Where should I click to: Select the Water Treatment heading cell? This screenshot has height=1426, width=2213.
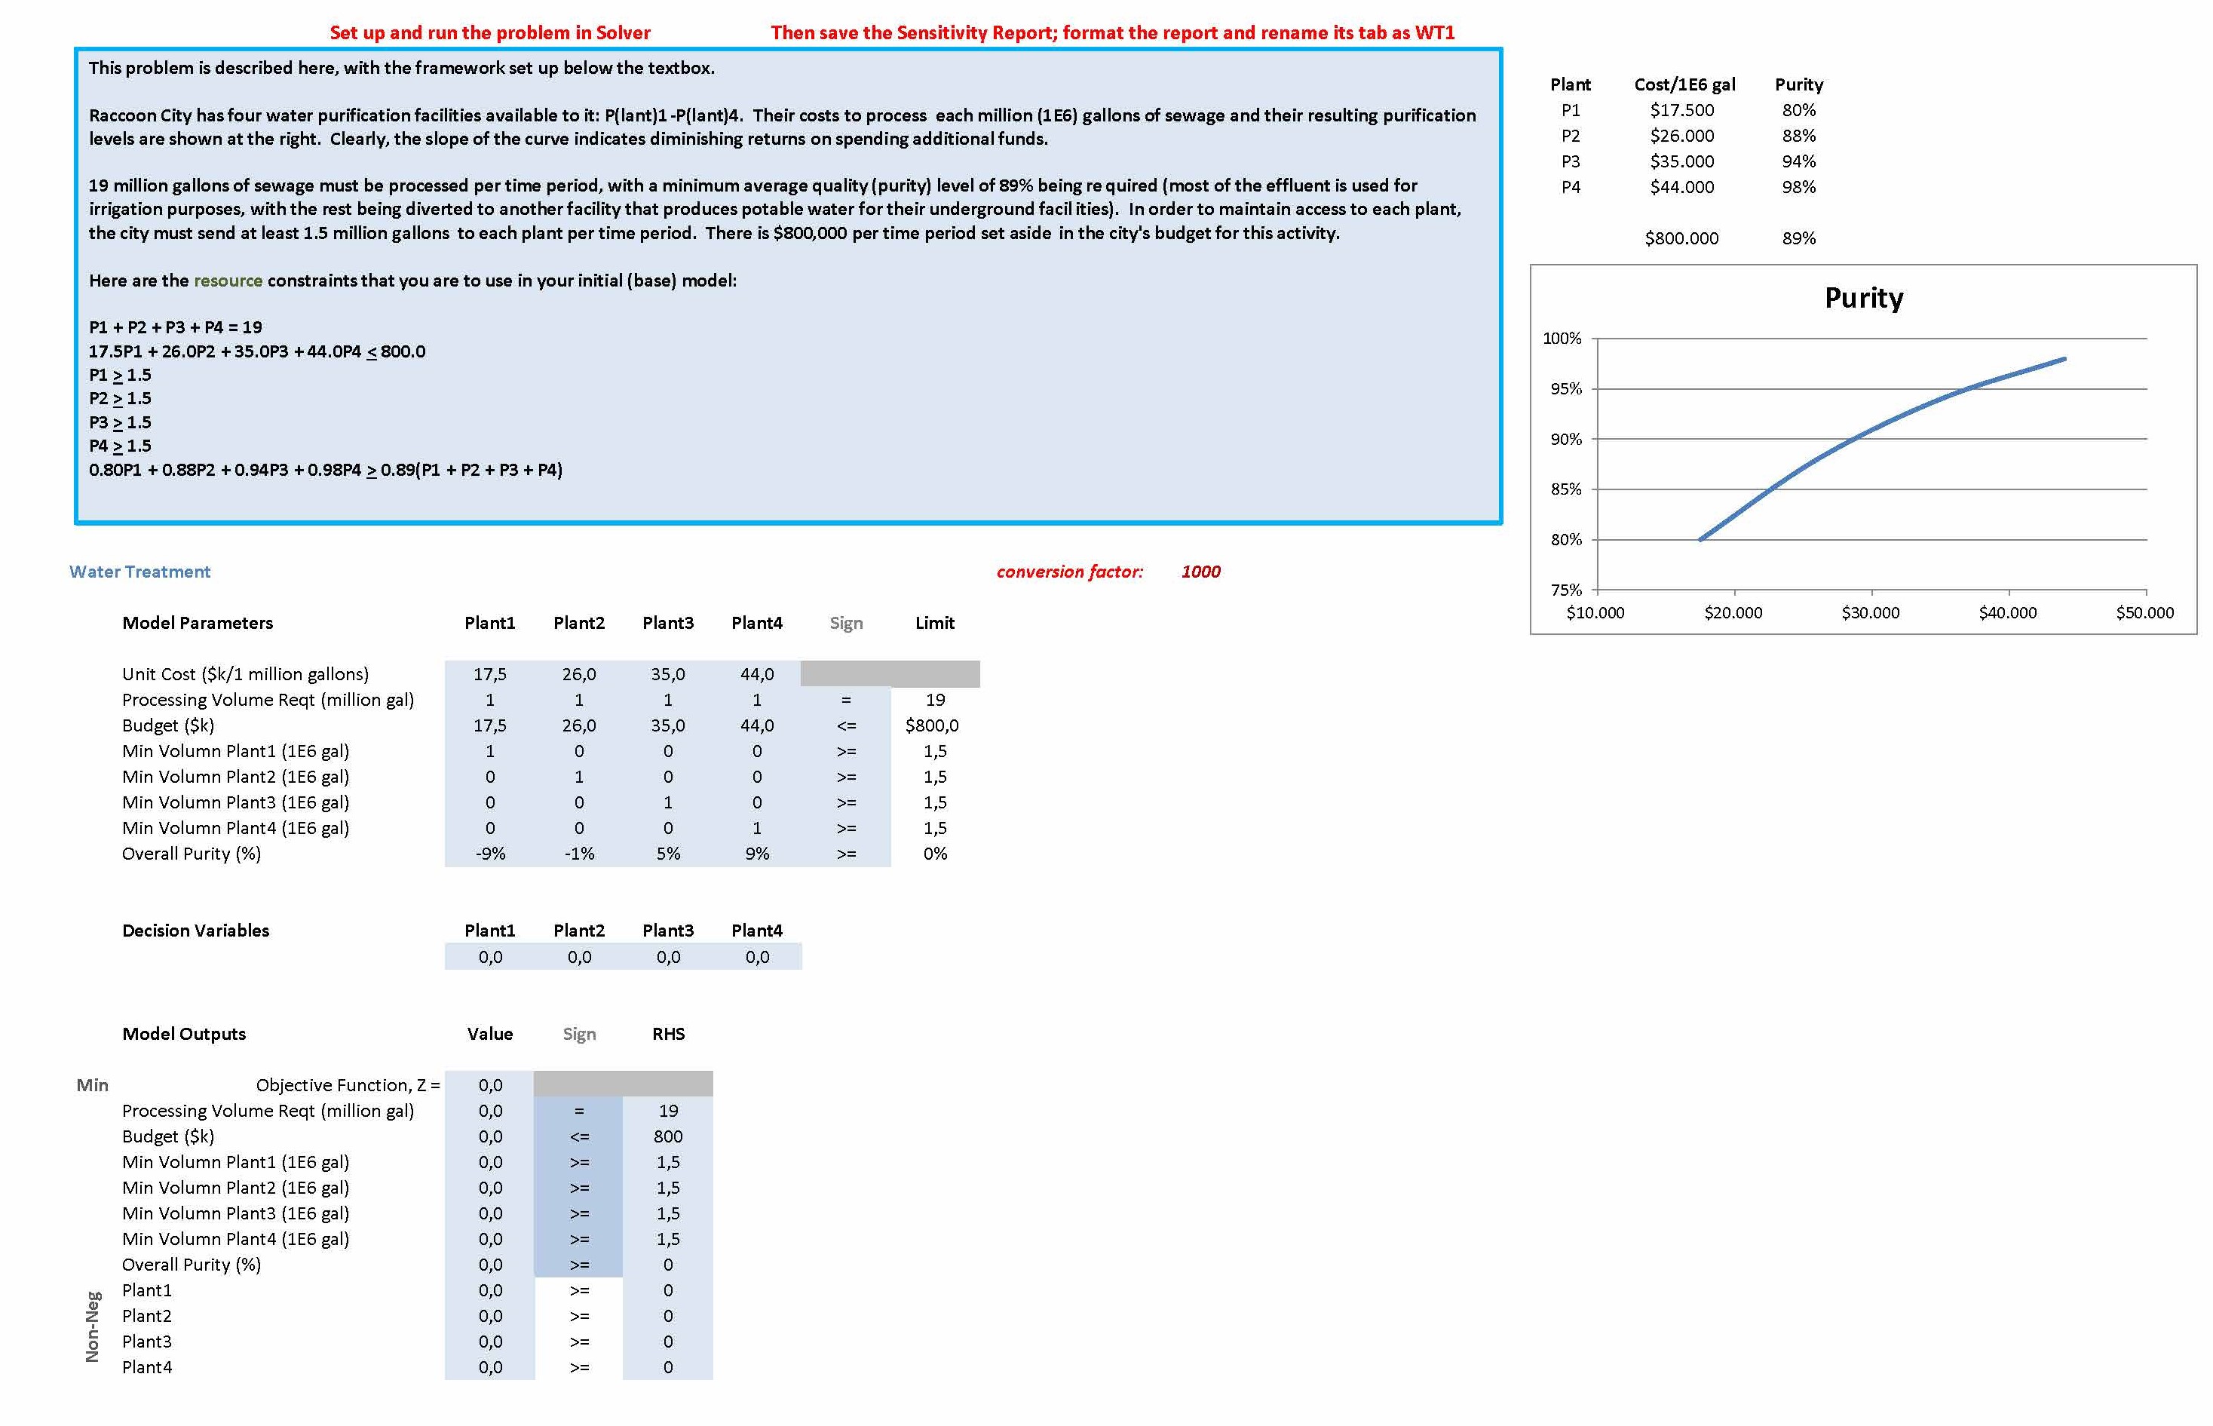tap(139, 572)
